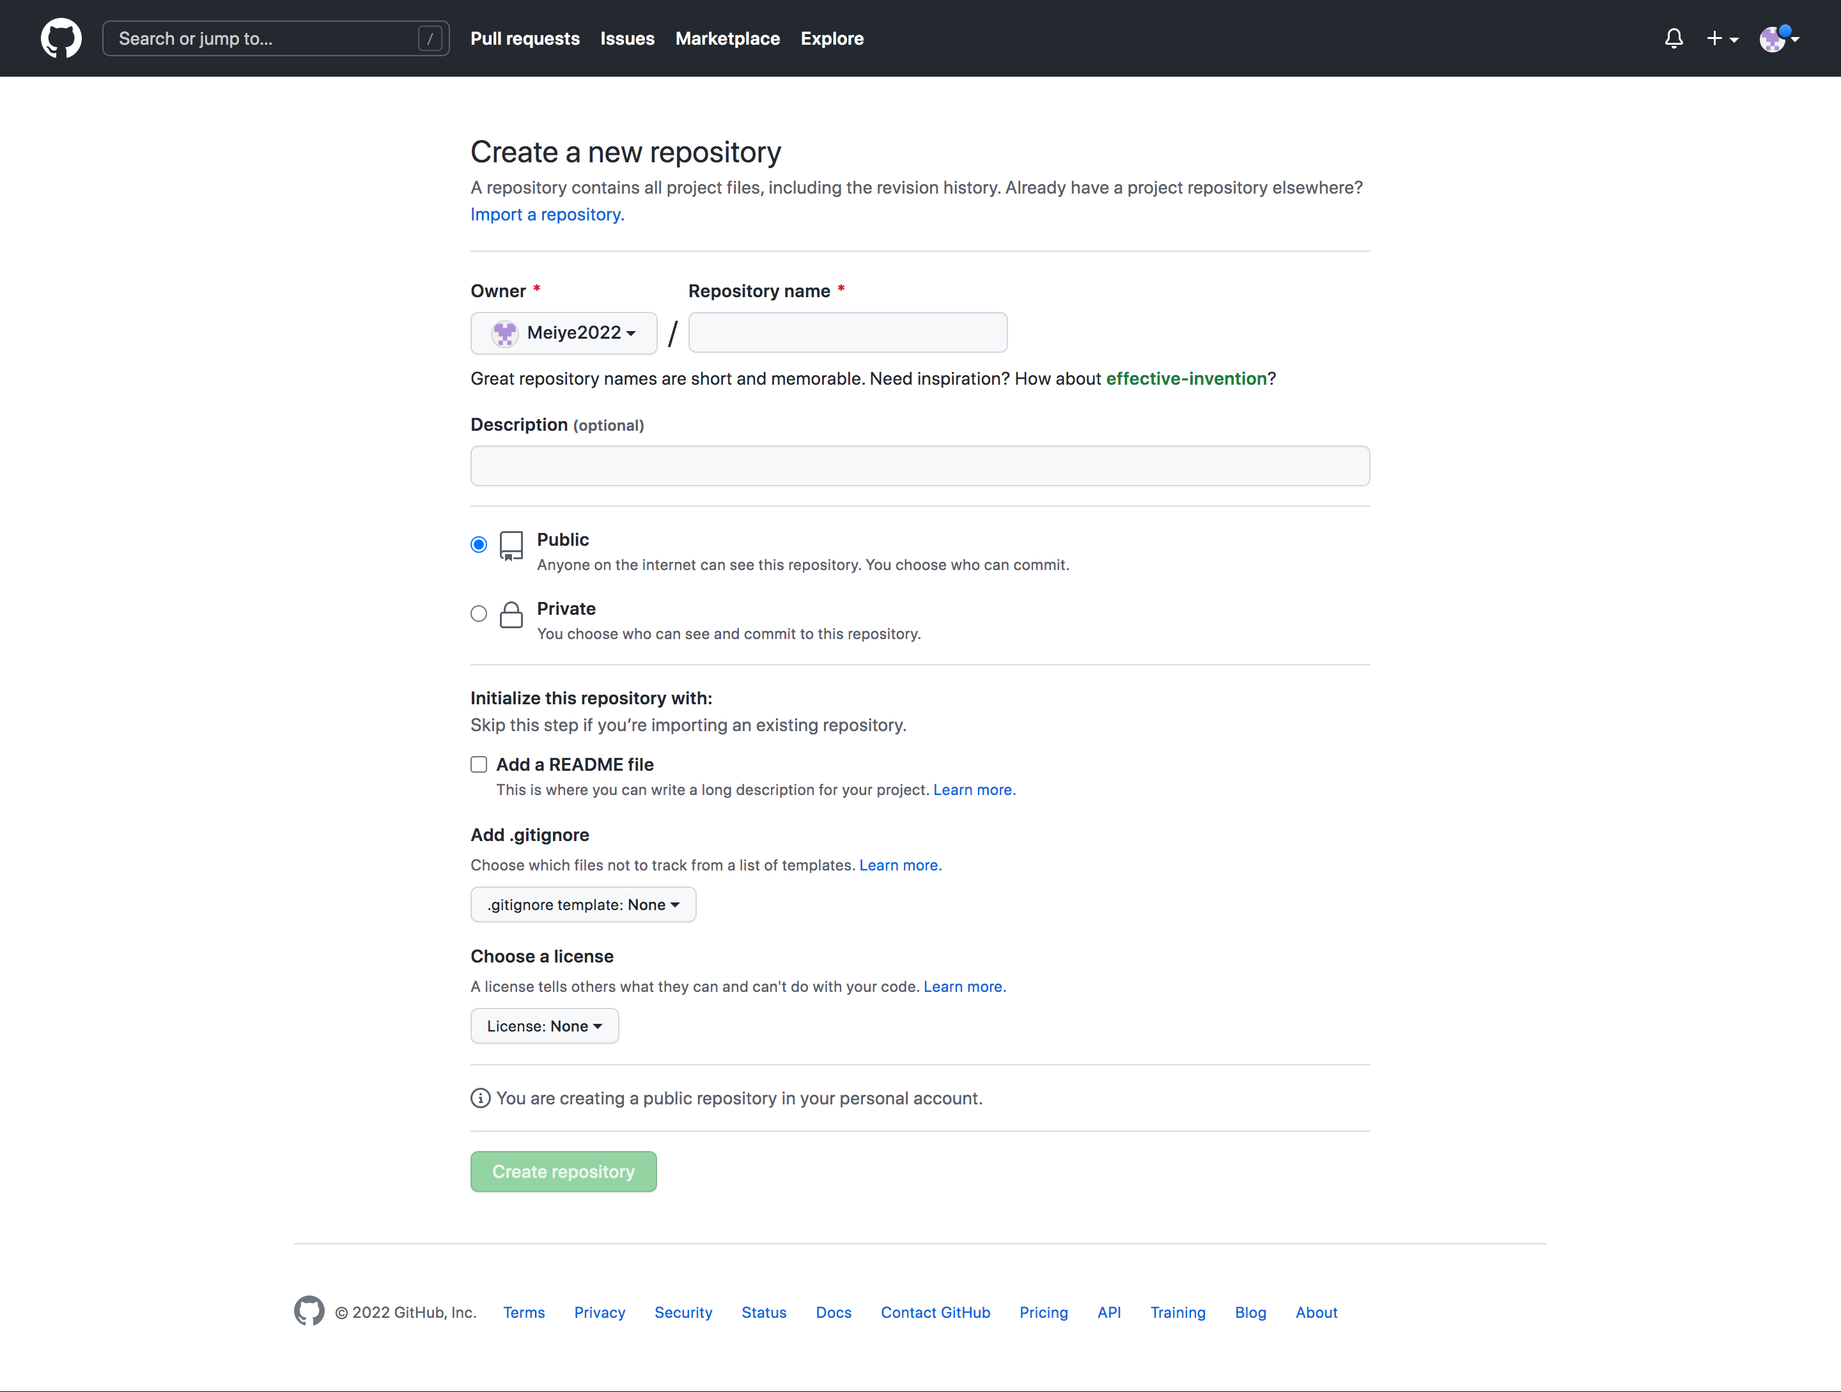This screenshot has height=1392, width=1841.
Task: Open the API footer link
Action: coord(1108,1312)
